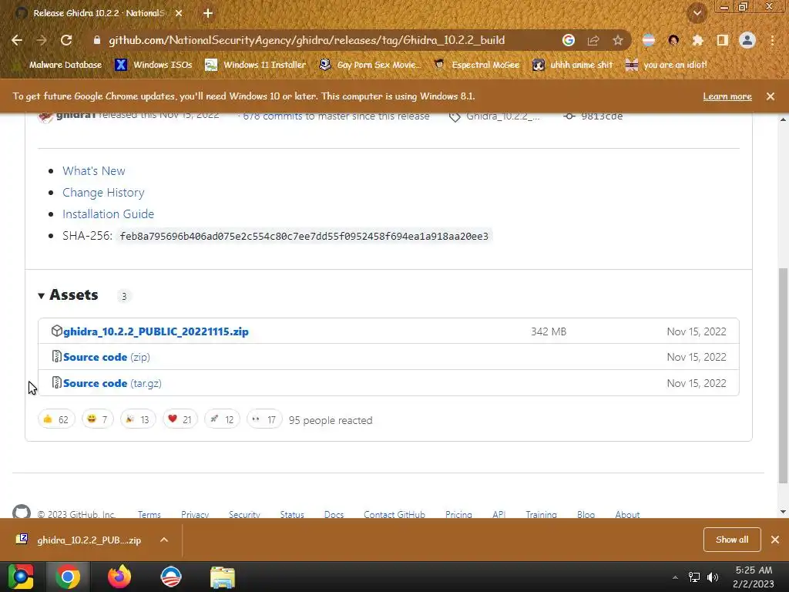Click the GitHub logo in footer
Viewport: 789px width, 592px height.
click(x=22, y=512)
